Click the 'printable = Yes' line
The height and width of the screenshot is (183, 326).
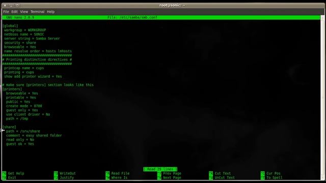pos(21,98)
